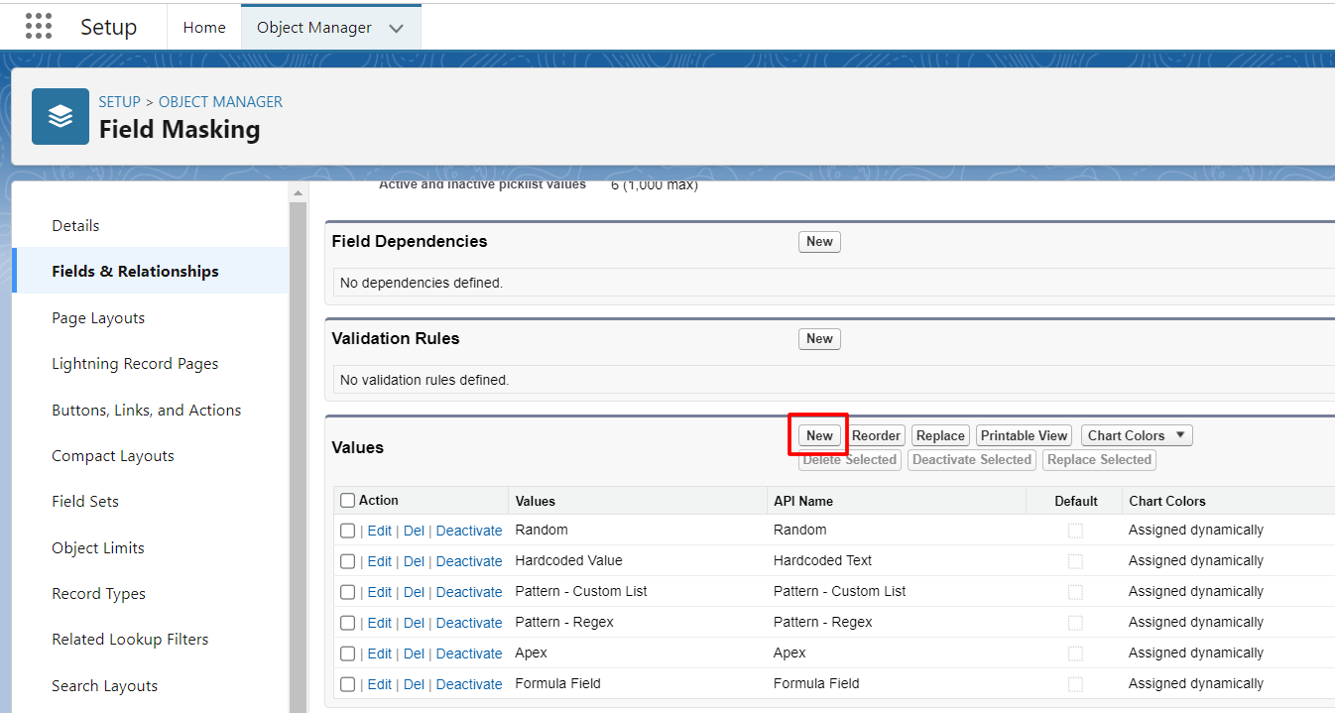The image size is (1335, 713).
Task: Navigate to OBJECT MANAGER breadcrumb link
Action: pos(220,102)
